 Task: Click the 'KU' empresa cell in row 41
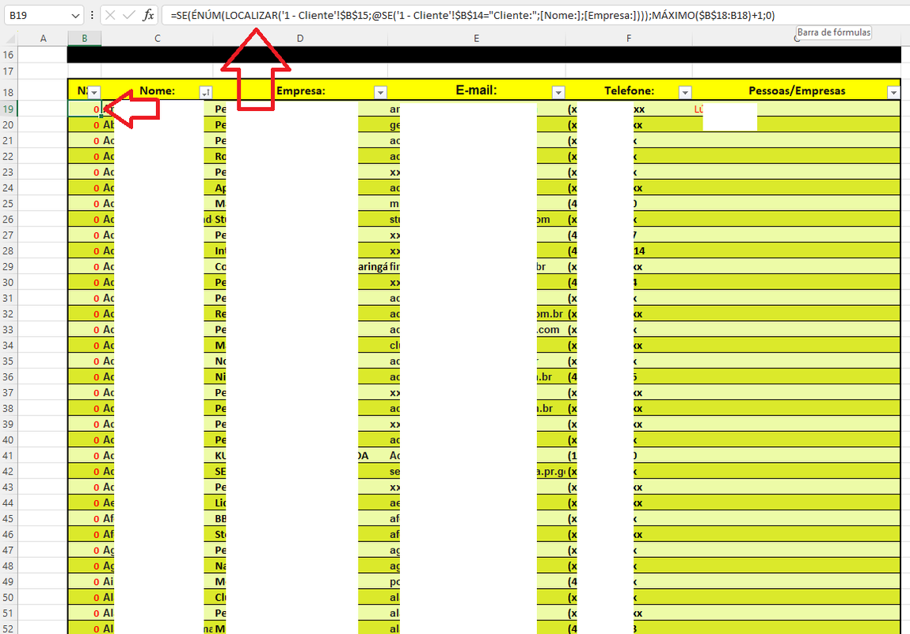coord(300,455)
